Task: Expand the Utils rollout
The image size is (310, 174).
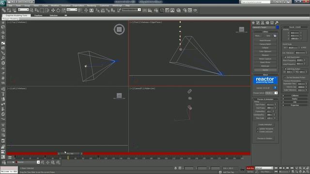Action: tap(295, 102)
